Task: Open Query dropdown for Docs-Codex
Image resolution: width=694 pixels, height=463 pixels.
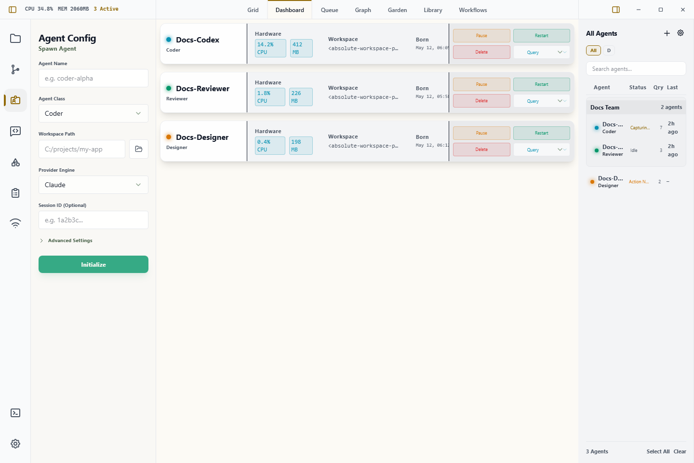Action: tap(542, 52)
